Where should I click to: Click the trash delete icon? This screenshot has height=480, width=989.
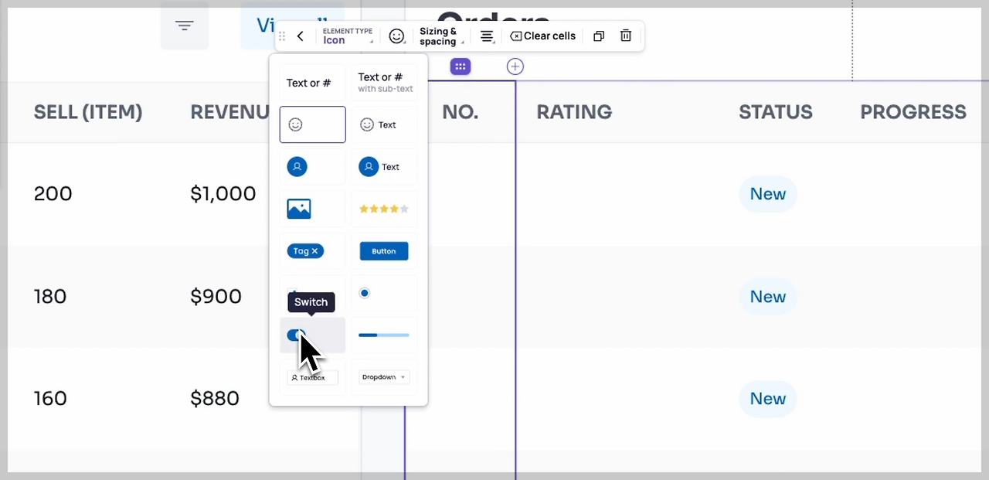626,36
